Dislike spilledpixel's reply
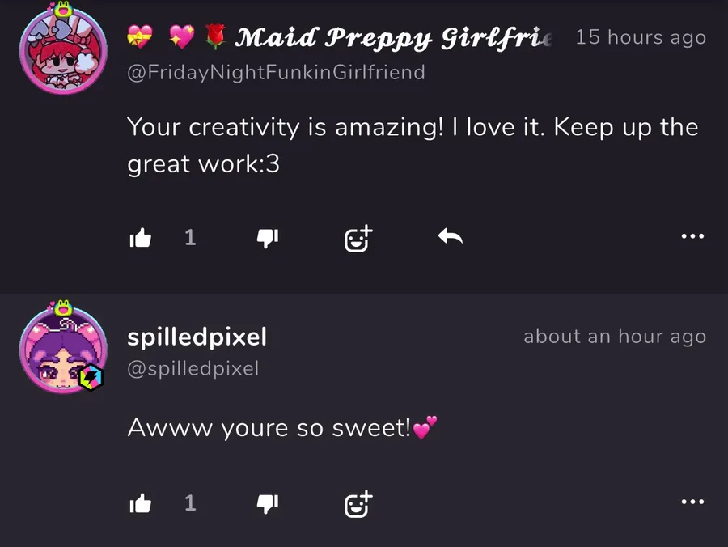Viewport: 728px width, 547px height. tap(268, 503)
